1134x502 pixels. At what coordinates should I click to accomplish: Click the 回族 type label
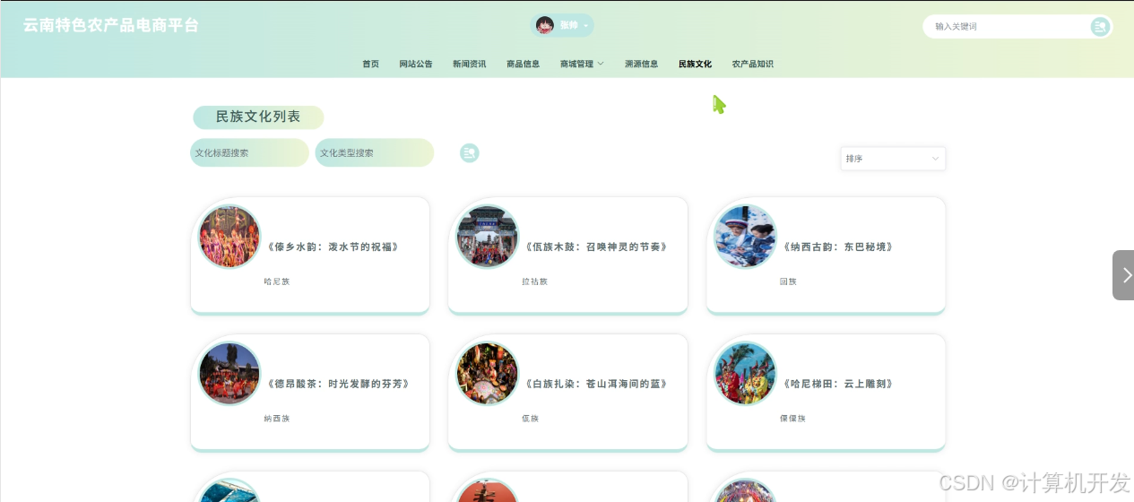788,281
